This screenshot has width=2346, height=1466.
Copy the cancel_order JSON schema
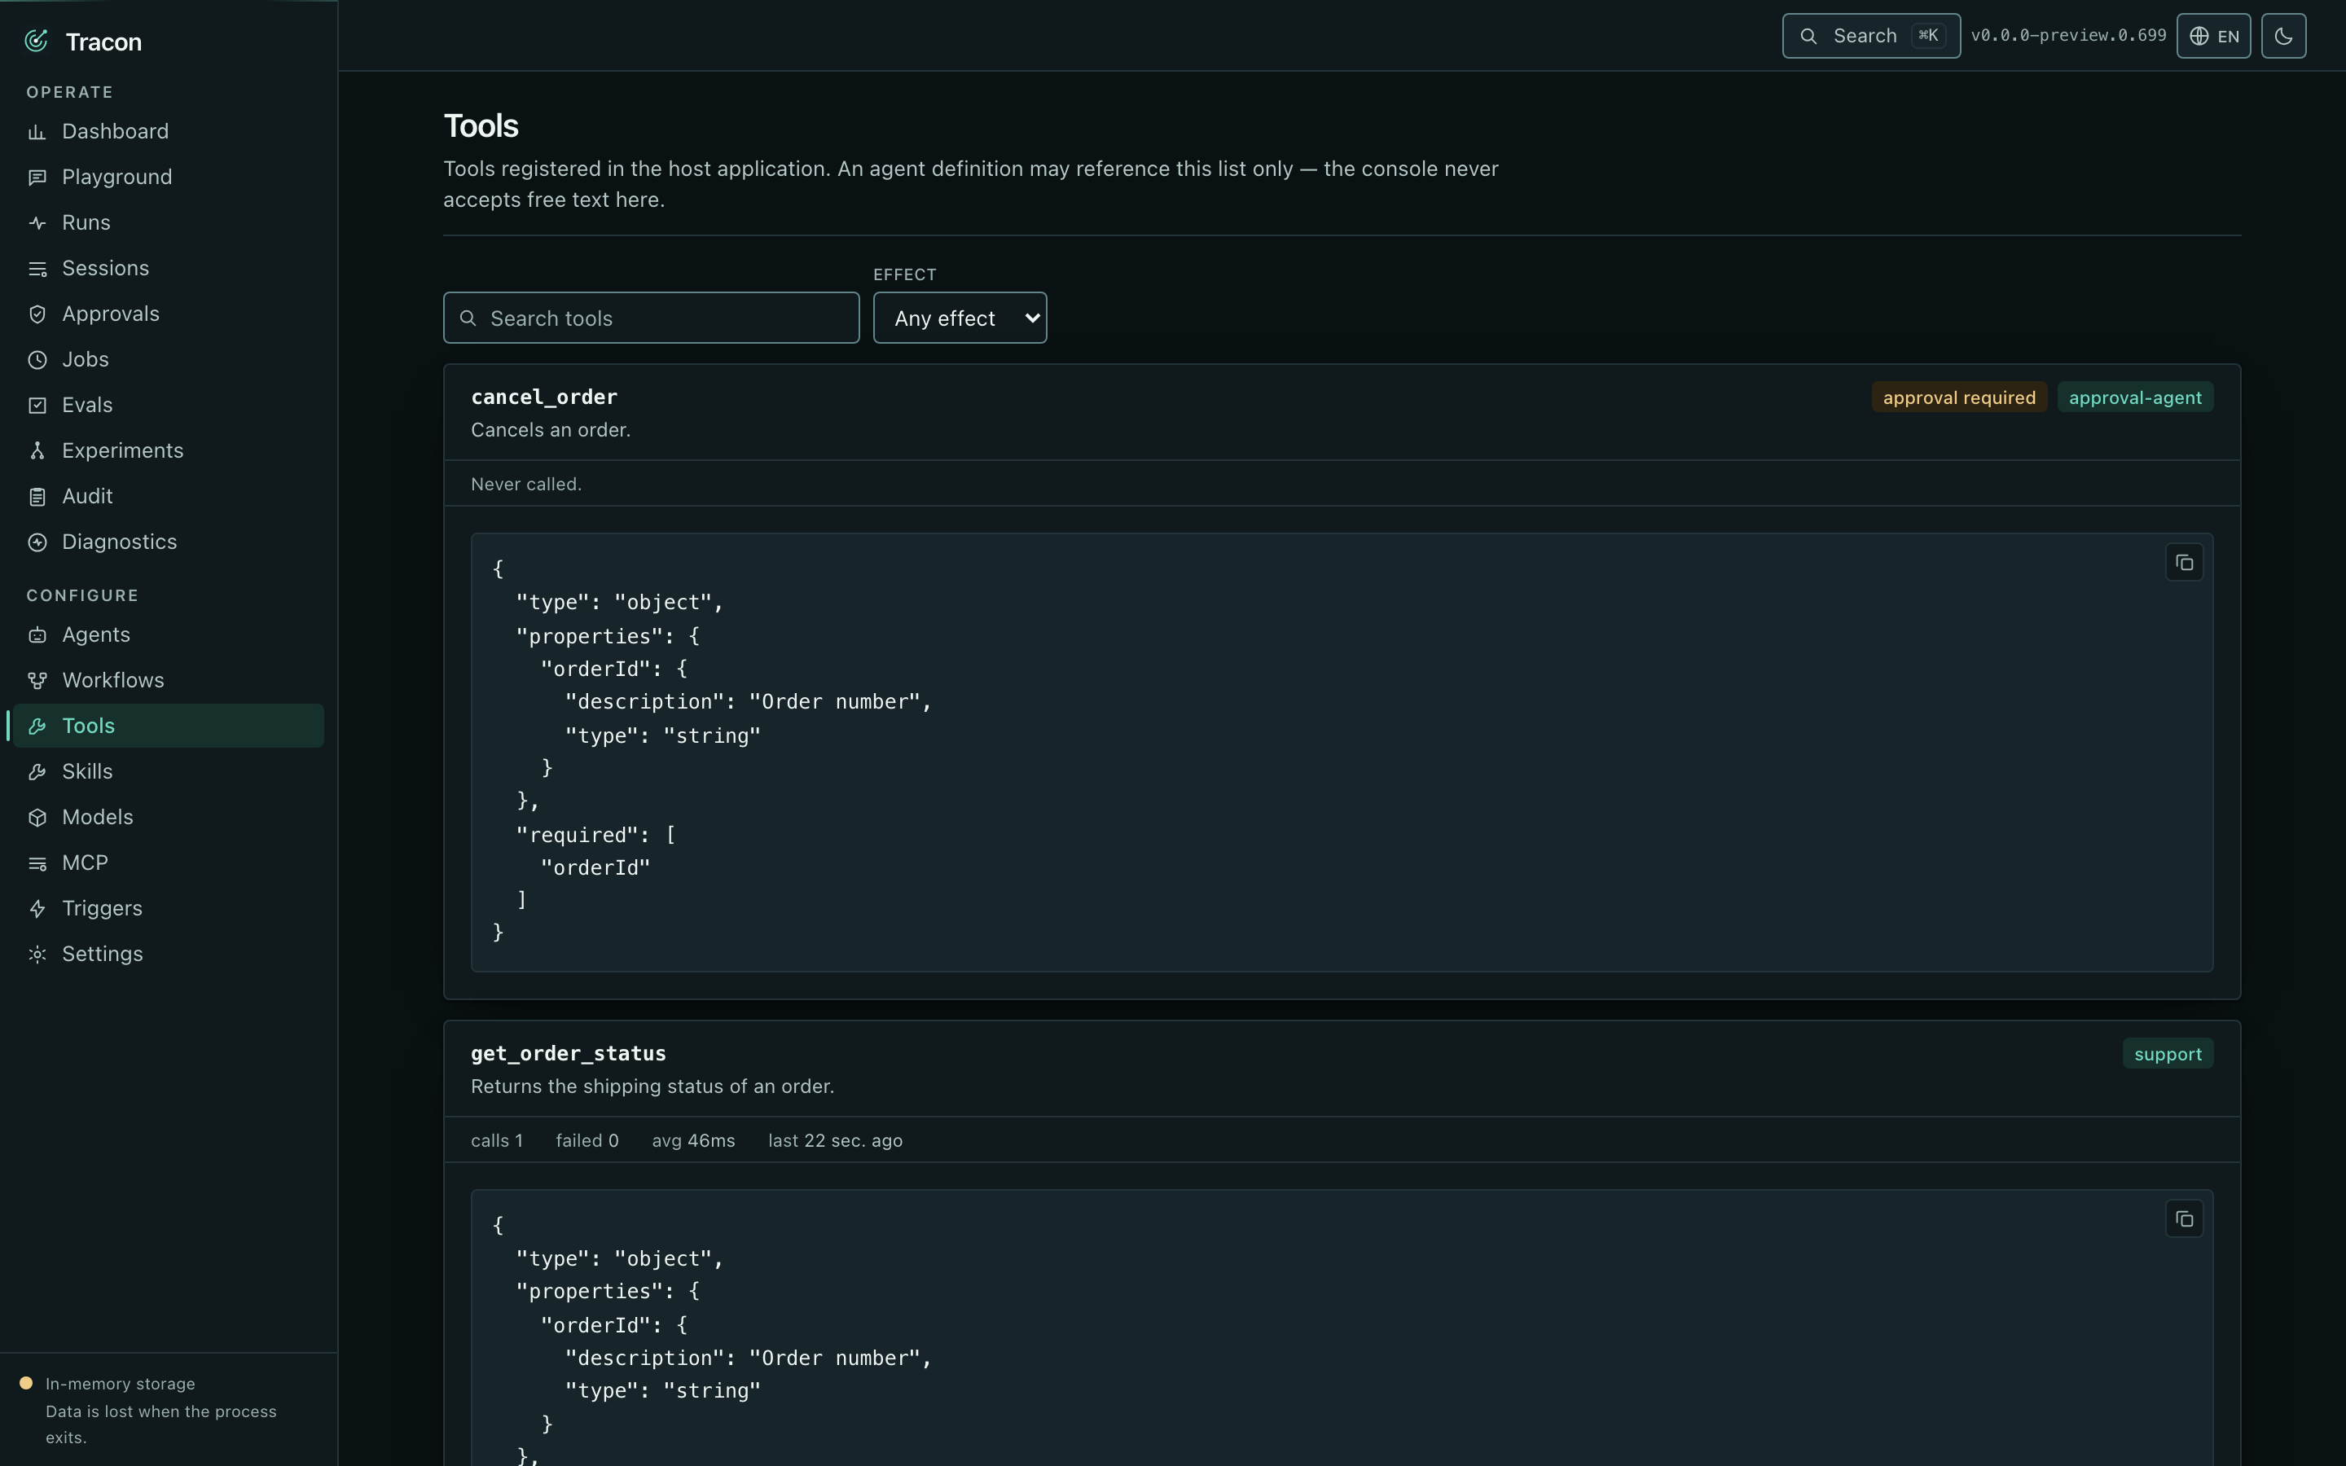2184,562
